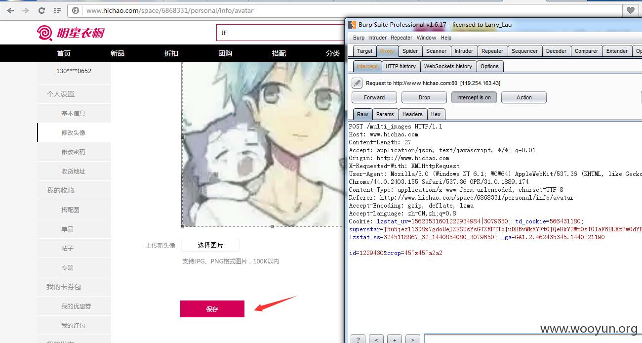Viewport: 642px width, 343px height.
Task: Click the Drop button
Action: click(x=424, y=97)
